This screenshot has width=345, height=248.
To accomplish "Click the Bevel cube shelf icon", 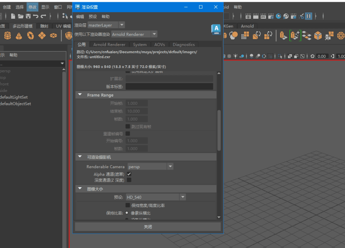I will pyautogui.click(x=318, y=35).
